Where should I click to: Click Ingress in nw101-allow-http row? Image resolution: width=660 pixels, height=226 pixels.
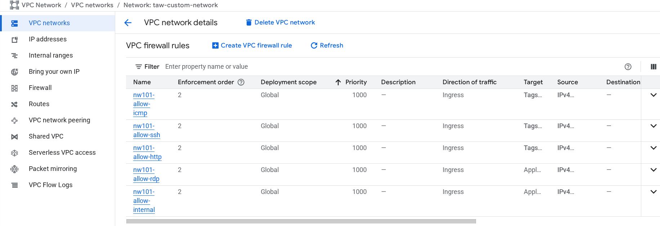(x=453, y=148)
